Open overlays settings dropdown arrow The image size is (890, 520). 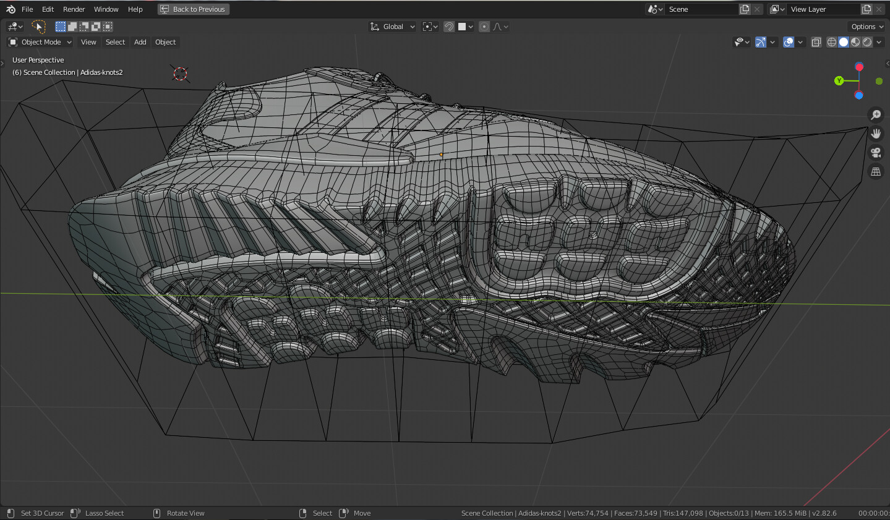[800, 42]
